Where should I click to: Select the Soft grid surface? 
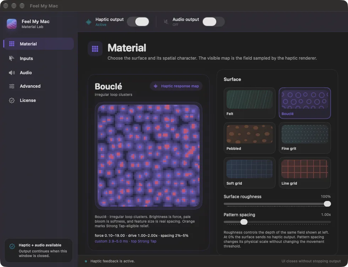pyautogui.click(x=249, y=173)
